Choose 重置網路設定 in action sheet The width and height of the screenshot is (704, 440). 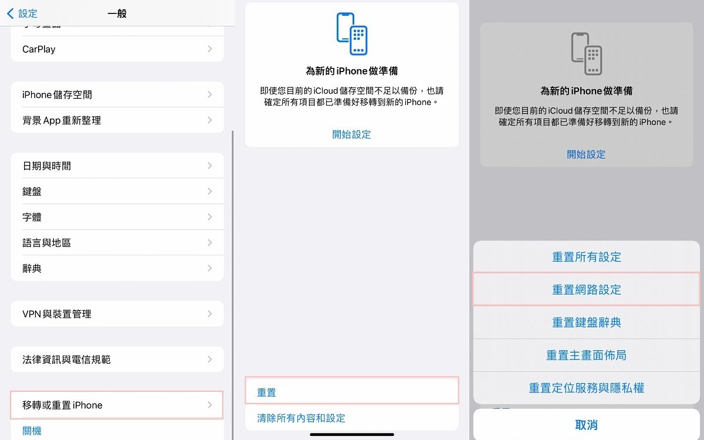[586, 290]
